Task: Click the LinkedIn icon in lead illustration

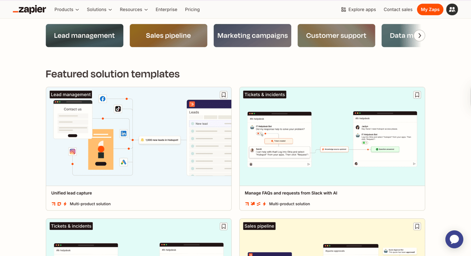Action: coord(123,134)
